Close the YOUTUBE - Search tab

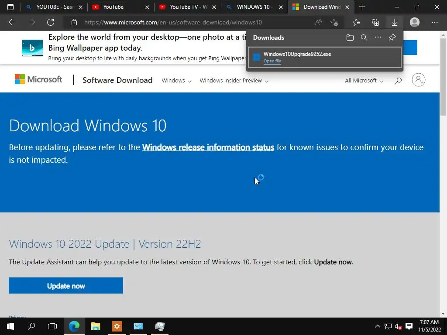[x=80, y=7]
